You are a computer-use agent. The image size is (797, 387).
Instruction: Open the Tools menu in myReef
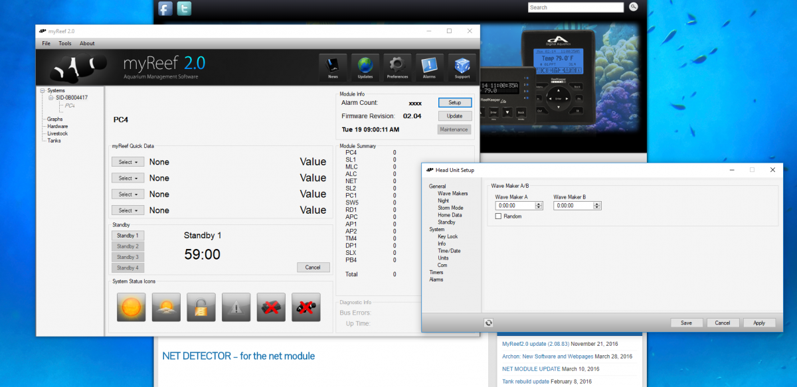(x=65, y=43)
